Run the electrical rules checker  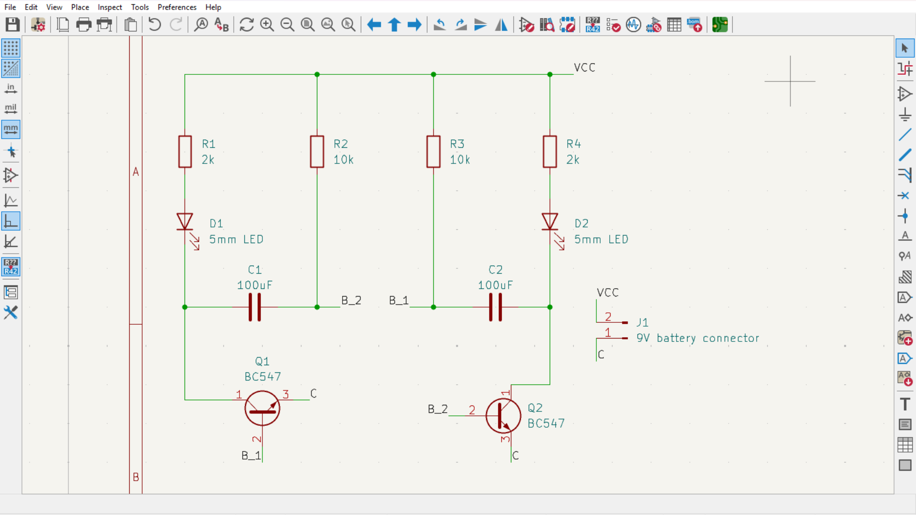click(x=613, y=24)
